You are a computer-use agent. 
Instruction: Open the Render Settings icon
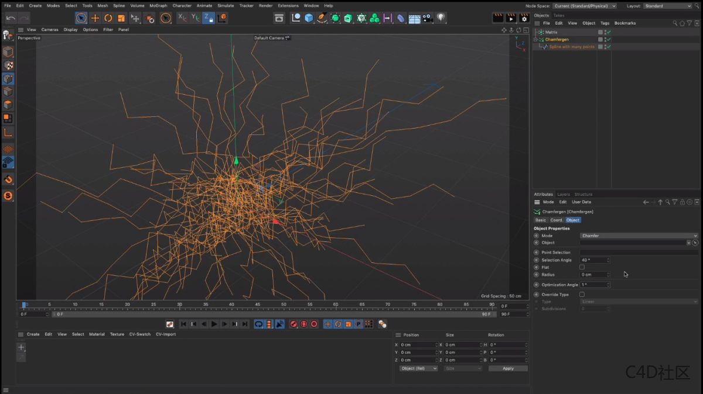(x=524, y=18)
